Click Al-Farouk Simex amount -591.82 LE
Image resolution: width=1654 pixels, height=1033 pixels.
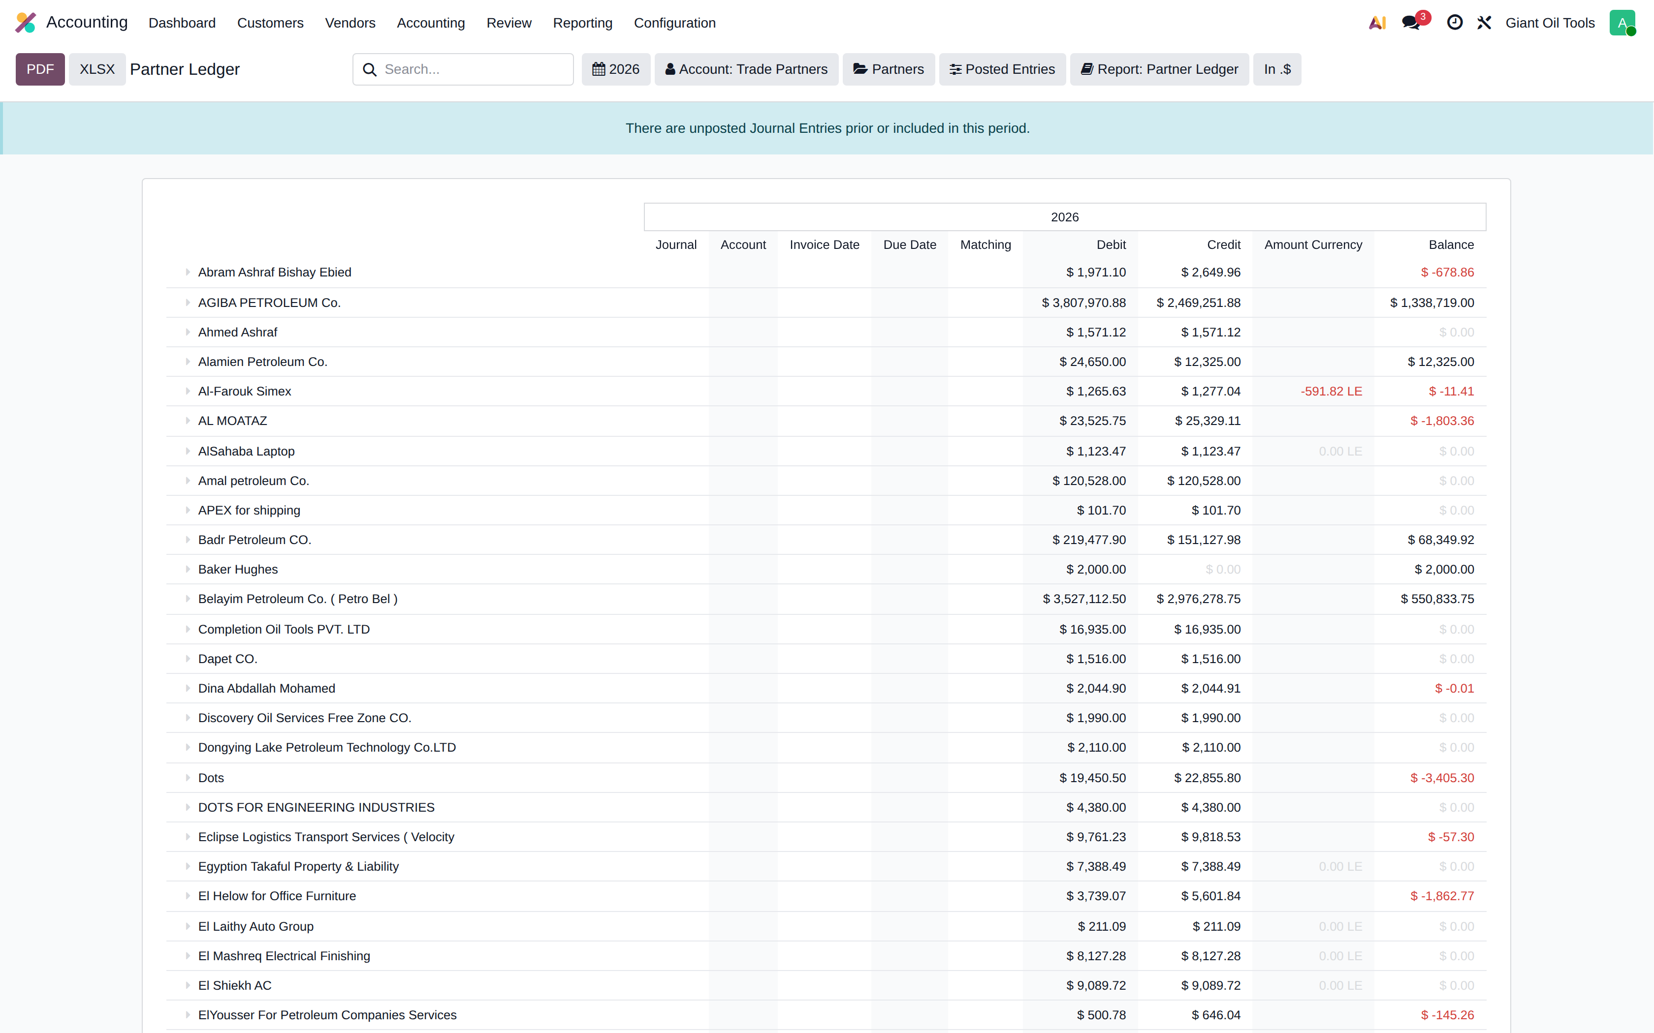point(1332,392)
